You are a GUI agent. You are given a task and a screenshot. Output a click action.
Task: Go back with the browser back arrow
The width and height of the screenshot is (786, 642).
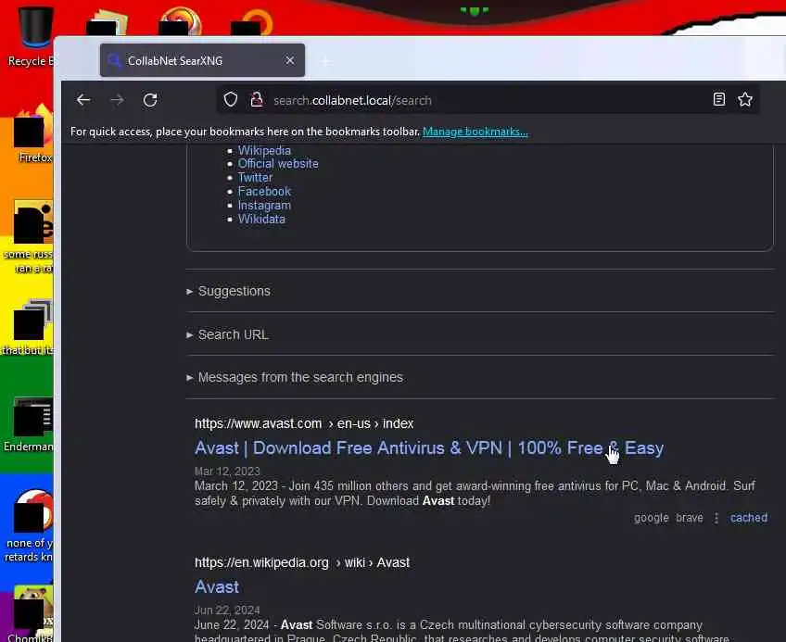[83, 100]
